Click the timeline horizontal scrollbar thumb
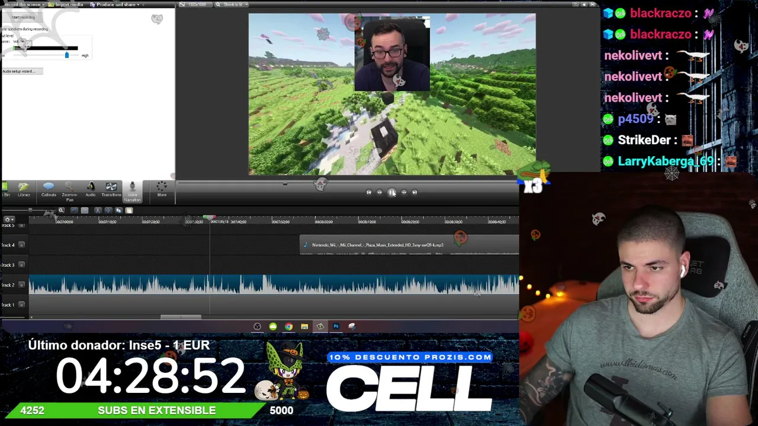The width and height of the screenshot is (758, 426). pos(181,317)
